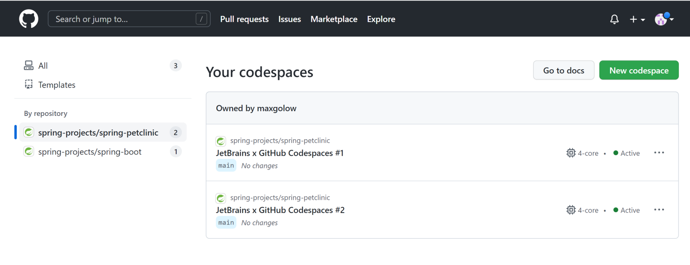
Task: Select All codespaces in sidebar
Action: 43,66
